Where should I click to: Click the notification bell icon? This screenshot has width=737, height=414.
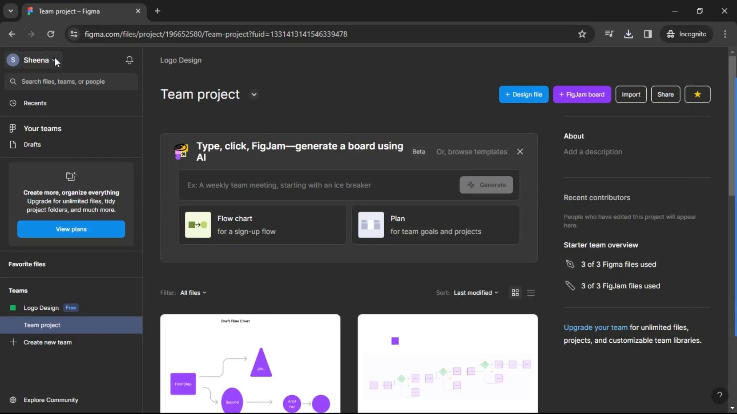point(130,60)
